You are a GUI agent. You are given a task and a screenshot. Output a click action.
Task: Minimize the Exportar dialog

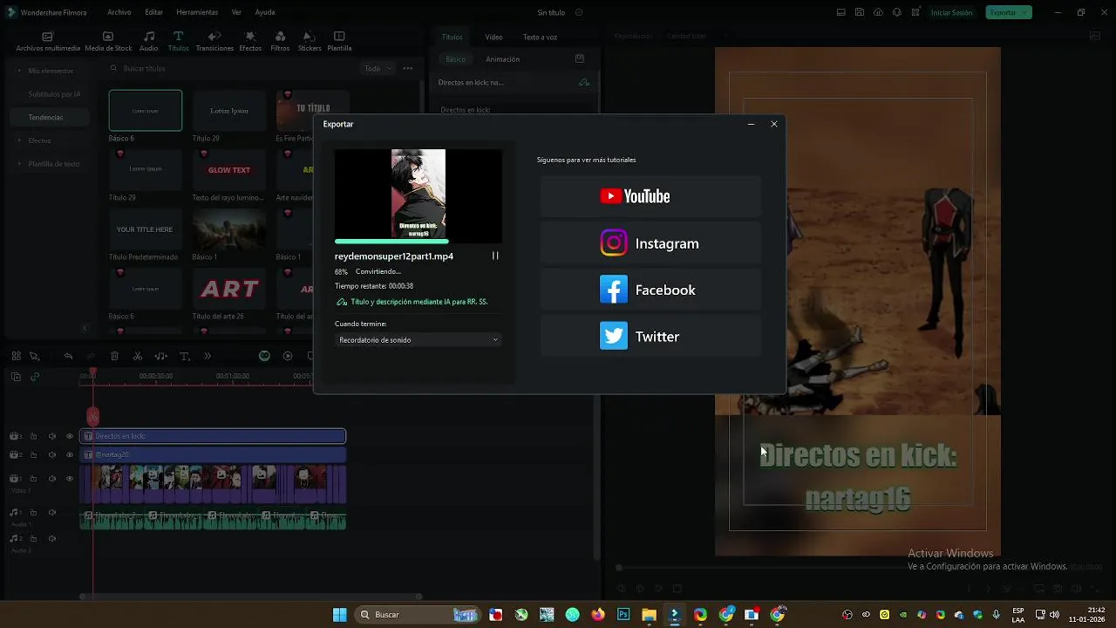point(752,124)
